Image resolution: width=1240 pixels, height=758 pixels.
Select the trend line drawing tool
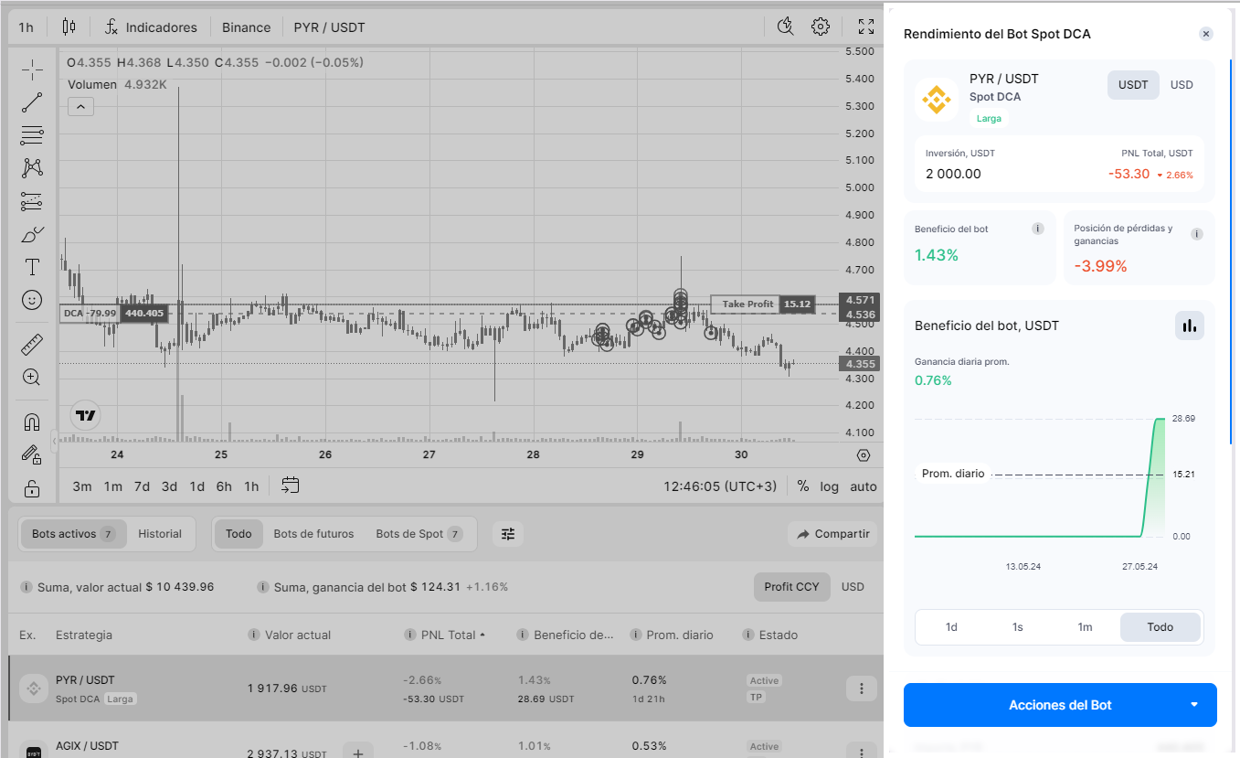coord(32,102)
